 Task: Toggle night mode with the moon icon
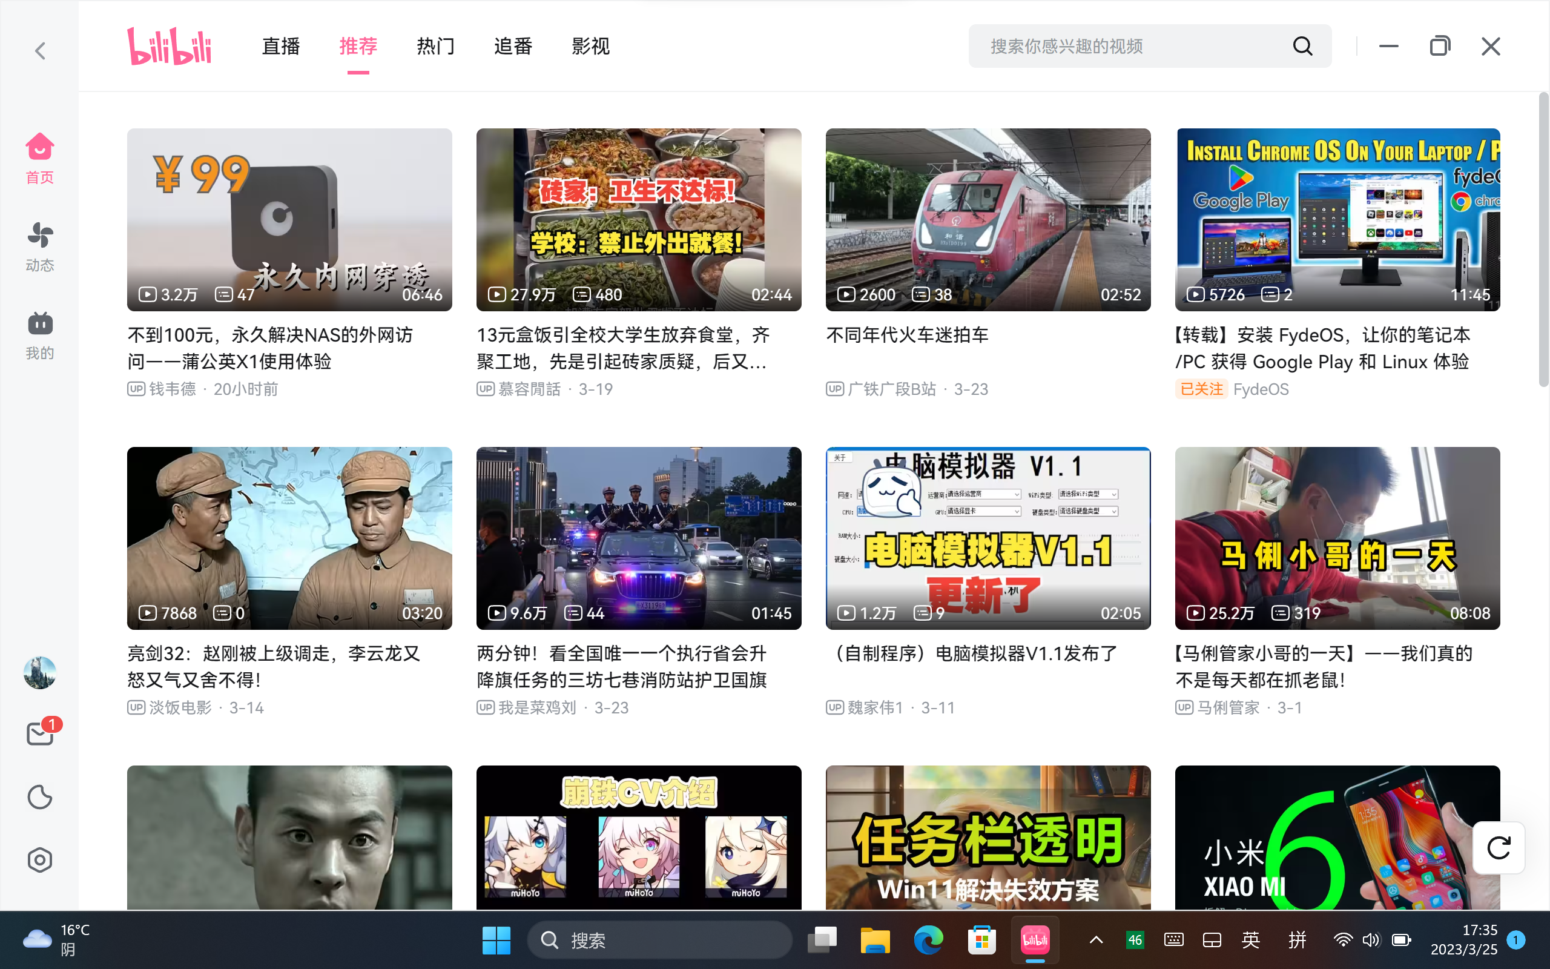point(40,797)
